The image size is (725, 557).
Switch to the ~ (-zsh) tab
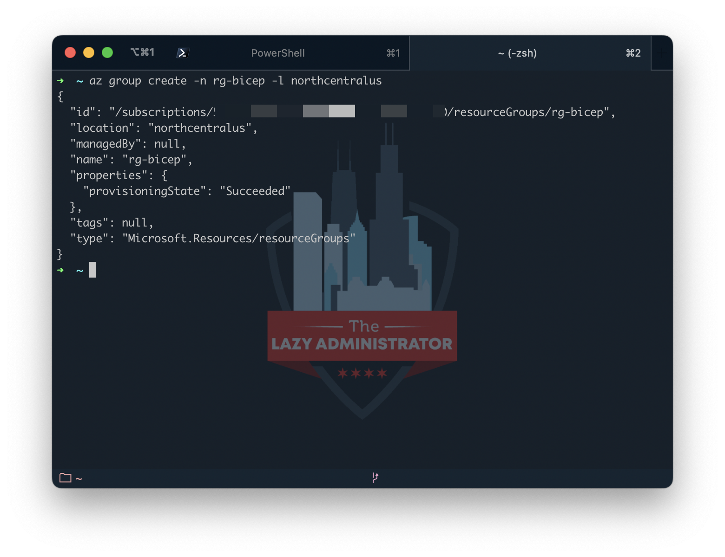(530, 53)
